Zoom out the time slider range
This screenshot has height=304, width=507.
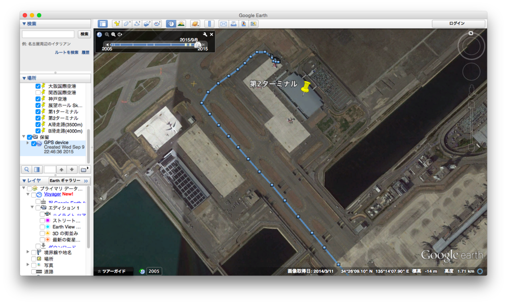tap(107, 34)
